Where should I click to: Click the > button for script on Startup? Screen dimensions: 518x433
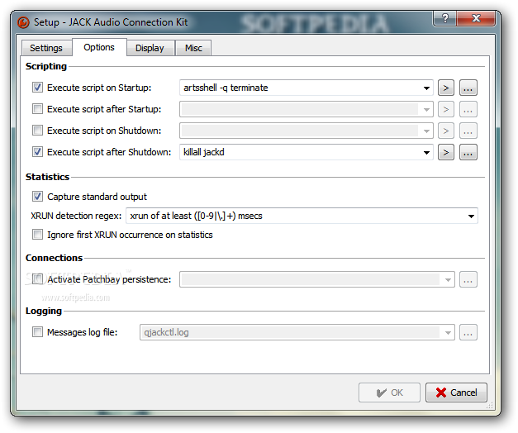tap(446, 88)
